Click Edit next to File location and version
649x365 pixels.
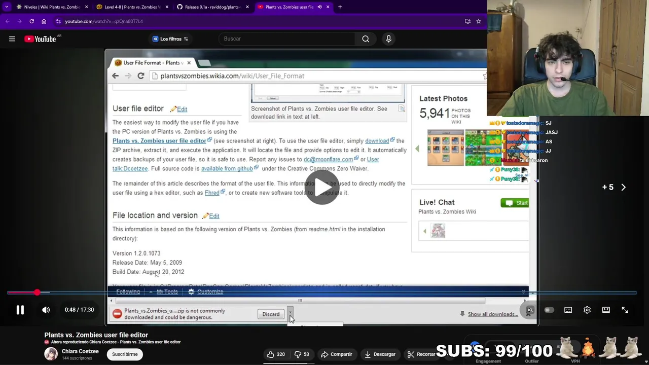[x=214, y=216]
